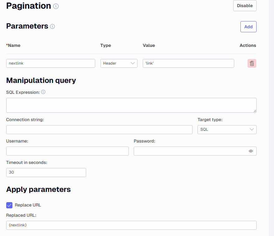Edit the 'link' value field
The width and height of the screenshot is (274, 236).
(x=188, y=63)
